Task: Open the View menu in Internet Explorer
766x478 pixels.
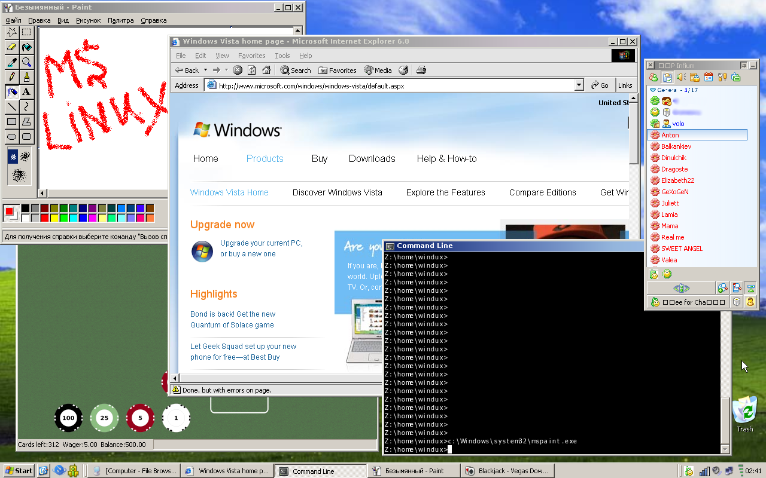Action: (x=222, y=56)
